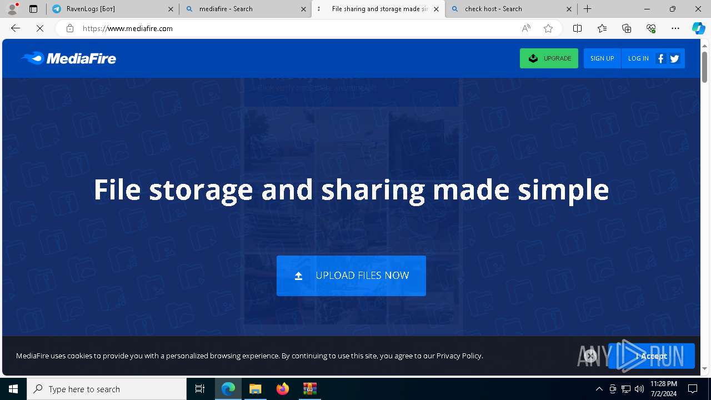
Task: Enable split screen view
Action: (577, 28)
